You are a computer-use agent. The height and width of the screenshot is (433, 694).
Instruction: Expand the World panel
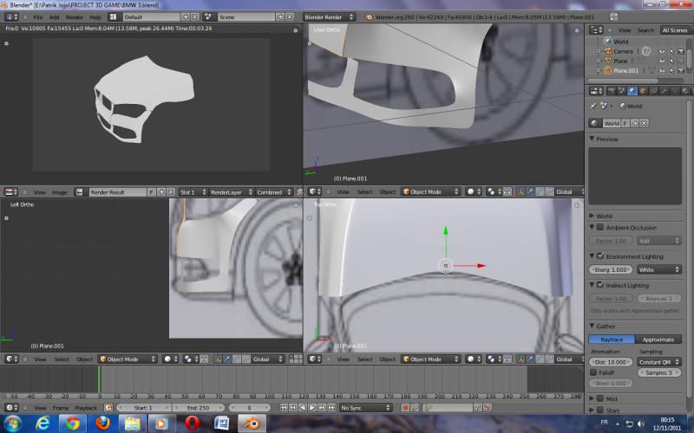[x=592, y=216]
